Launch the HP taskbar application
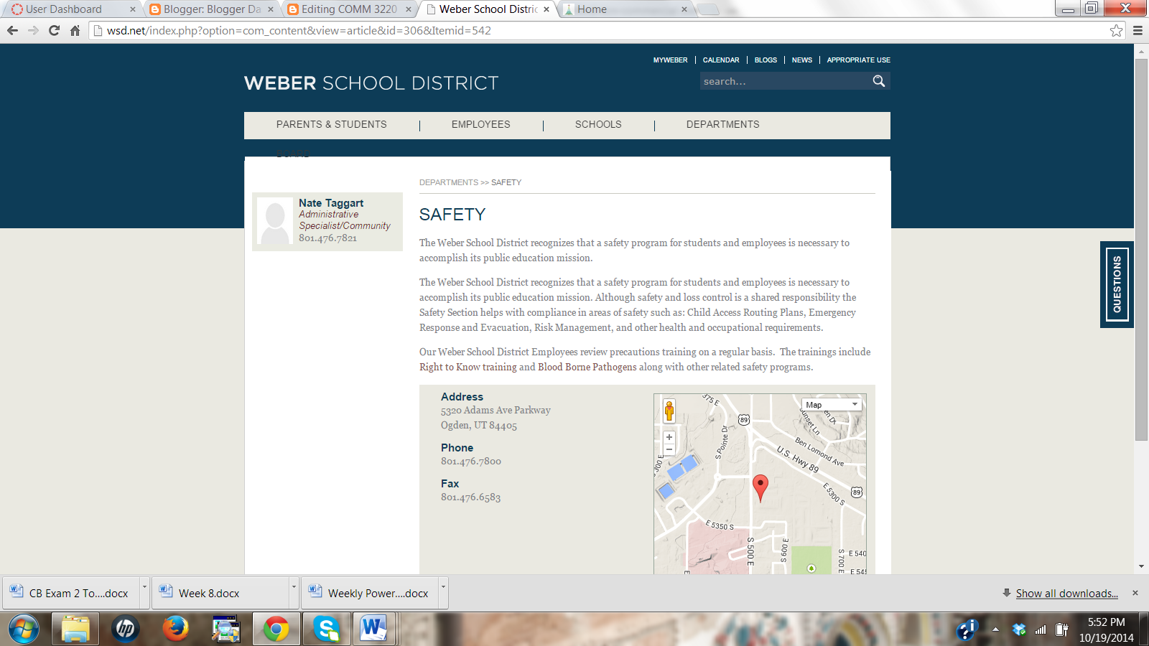 coord(125,629)
